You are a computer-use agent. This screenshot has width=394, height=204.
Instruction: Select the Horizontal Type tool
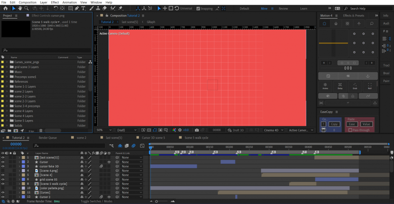pos(83,8)
